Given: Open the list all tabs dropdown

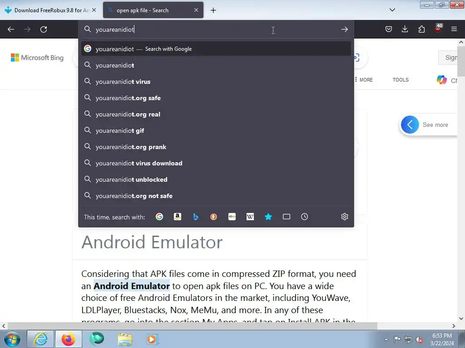Looking at the screenshot, I should click(x=392, y=10).
